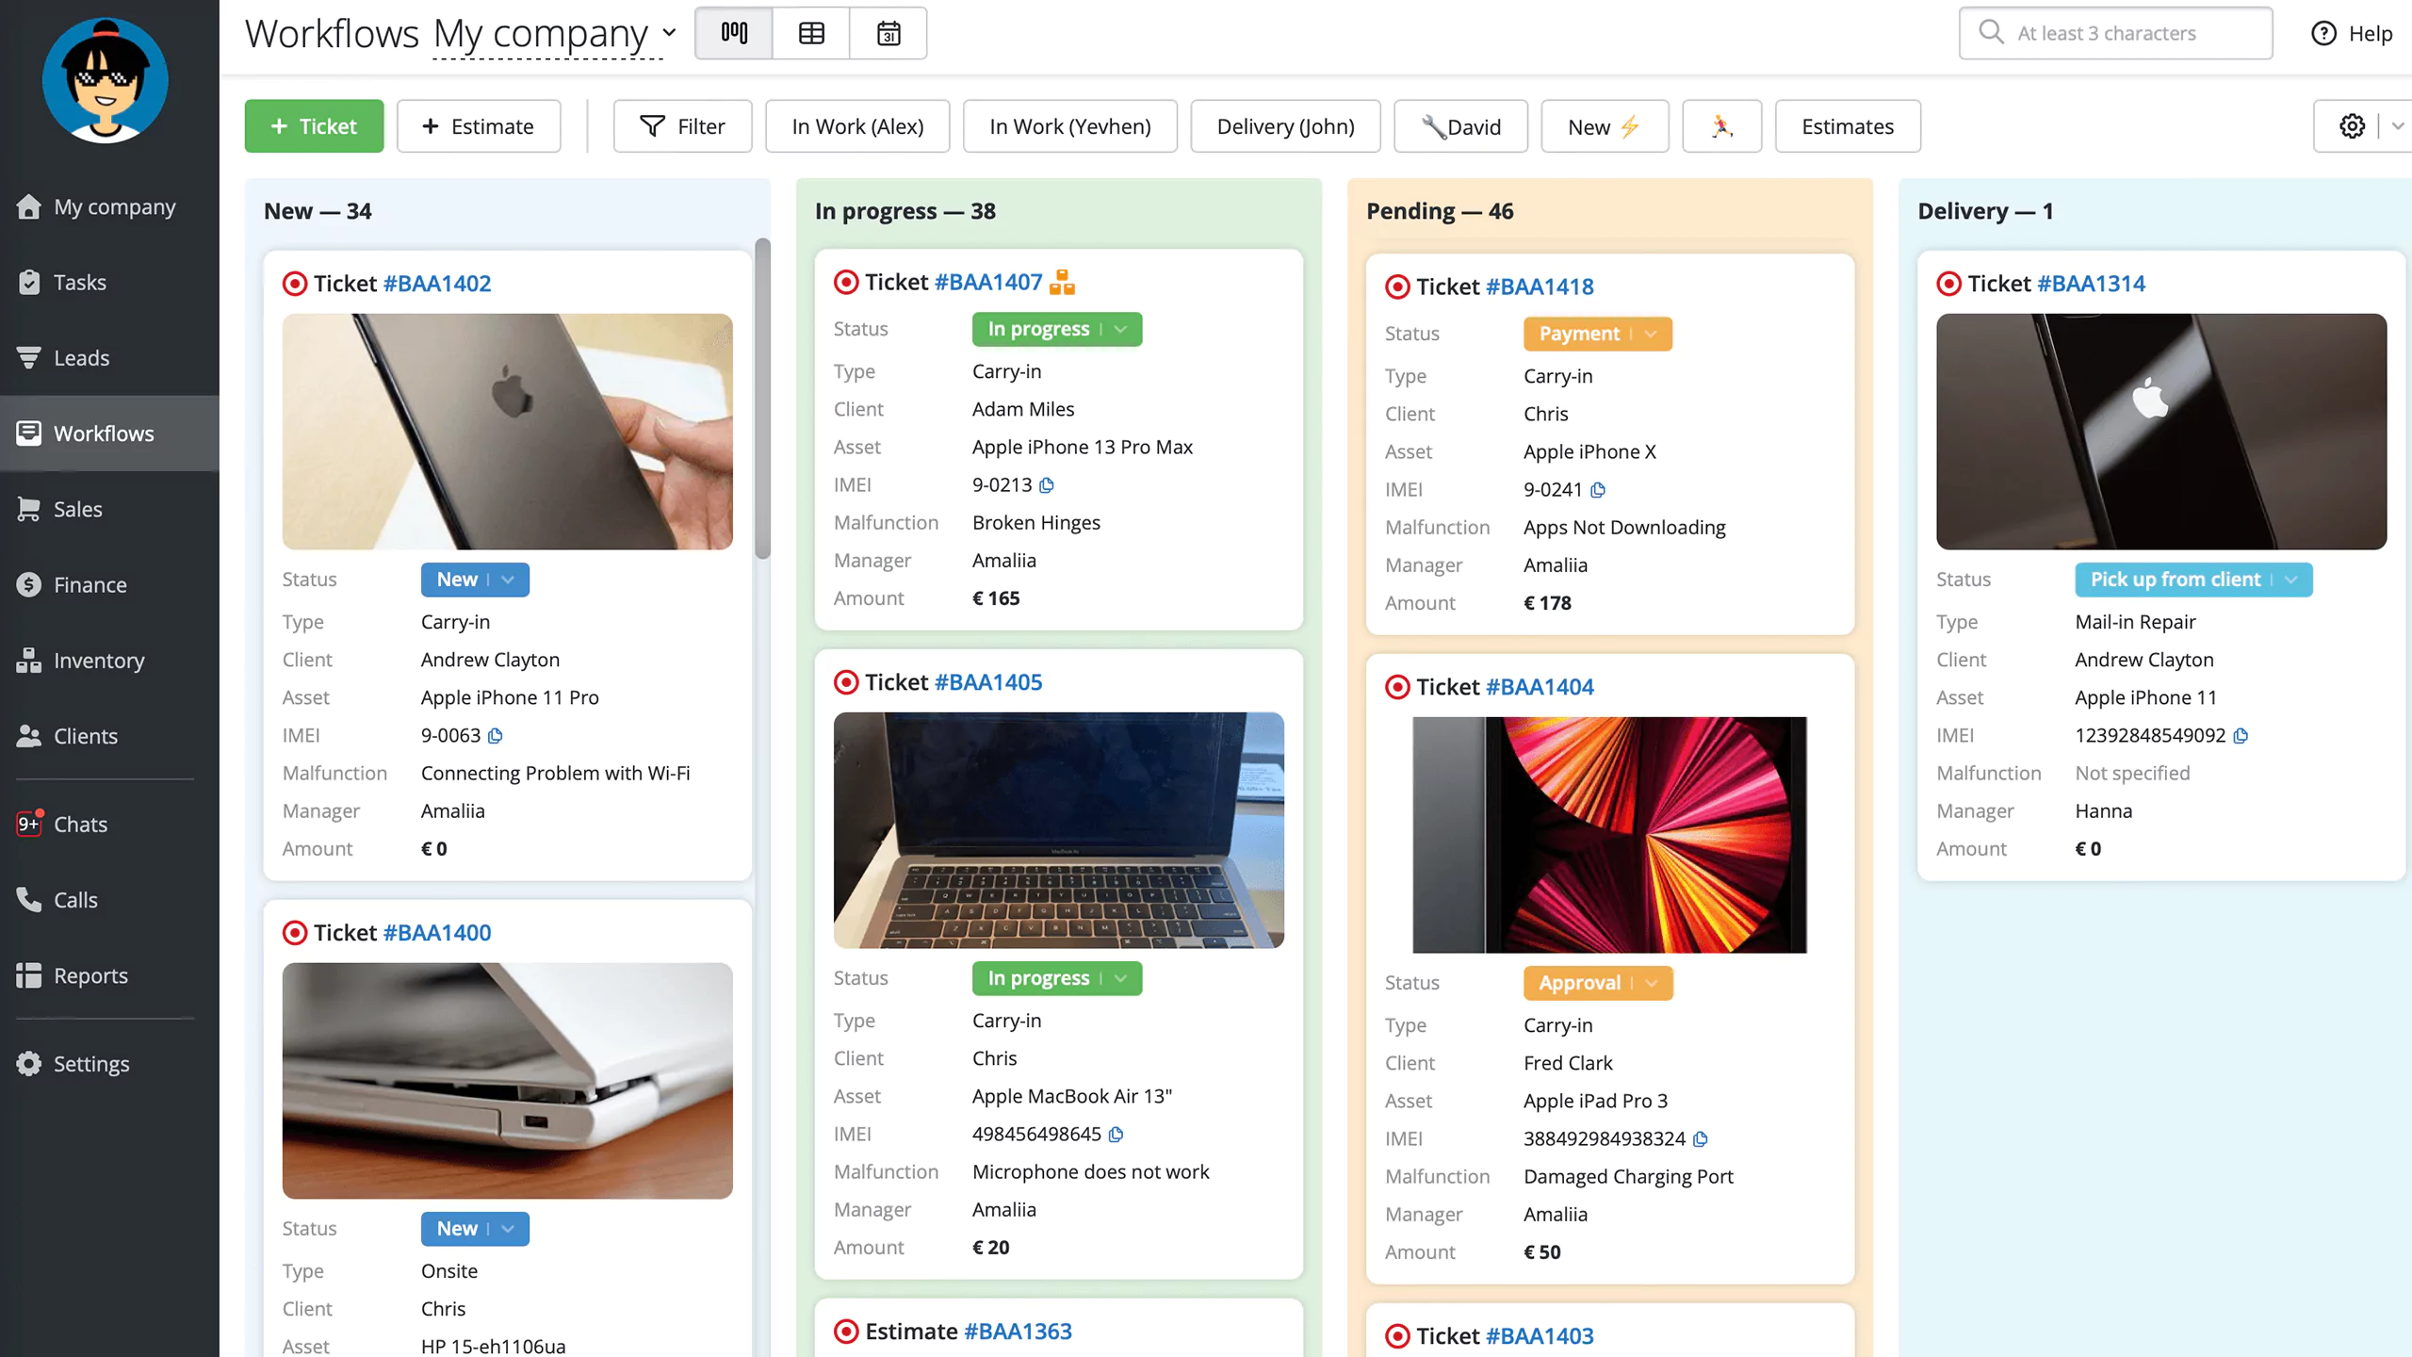The image size is (2412, 1357).
Task: Open workflow settings gear
Action: pos(2352,126)
